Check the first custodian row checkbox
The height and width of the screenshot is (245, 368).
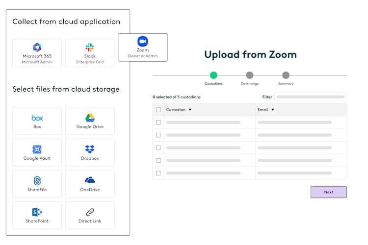pos(158,122)
